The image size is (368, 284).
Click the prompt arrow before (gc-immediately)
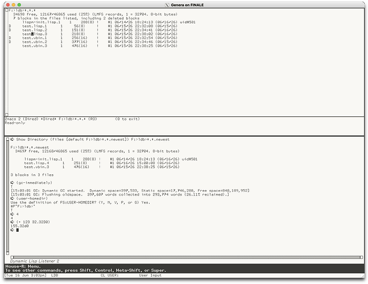tap(12, 182)
